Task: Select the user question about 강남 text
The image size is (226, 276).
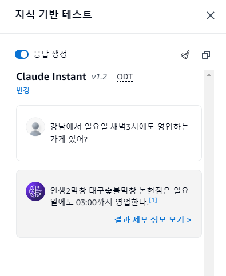Action: tap(119, 133)
